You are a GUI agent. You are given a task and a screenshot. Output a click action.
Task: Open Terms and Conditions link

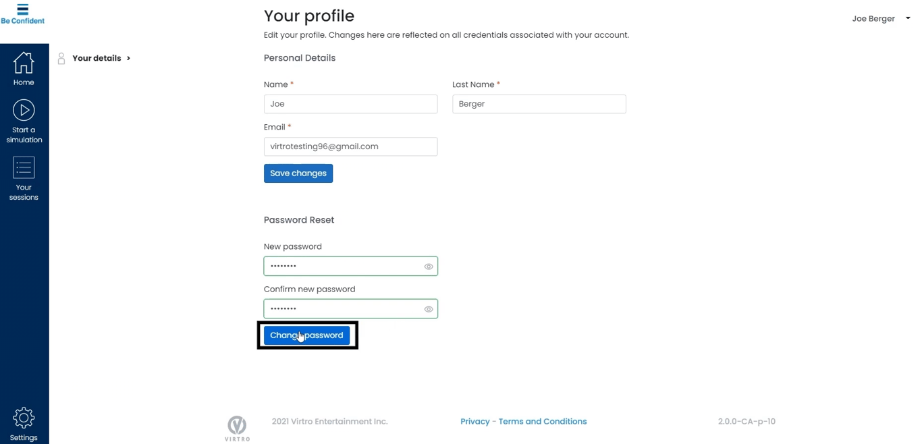pyautogui.click(x=543, y=422)
